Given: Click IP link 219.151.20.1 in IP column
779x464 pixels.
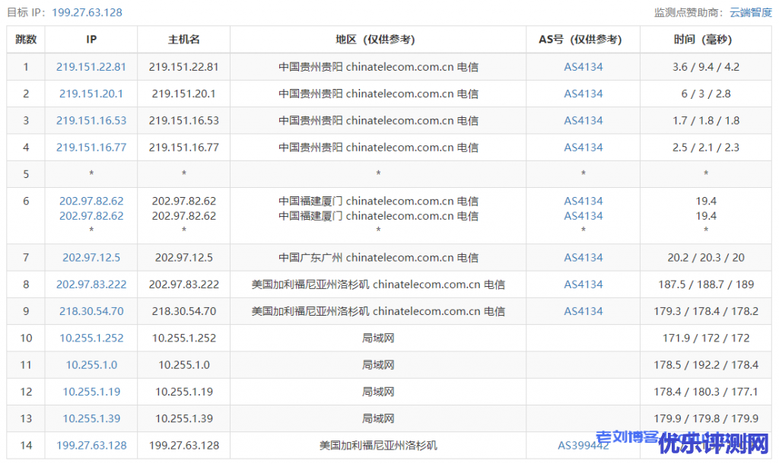Looking at the screenshot, I should [91, 94].
